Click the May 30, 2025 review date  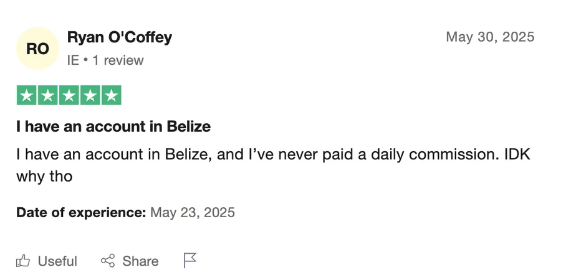pos(490,37)
